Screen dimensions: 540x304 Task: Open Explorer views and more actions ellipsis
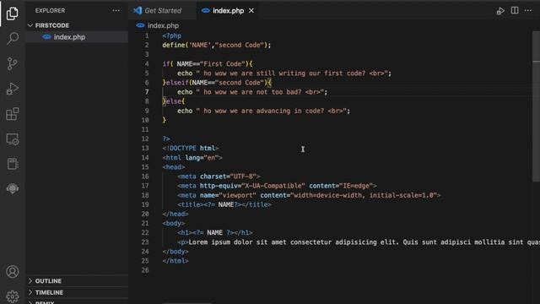[116, 11]
